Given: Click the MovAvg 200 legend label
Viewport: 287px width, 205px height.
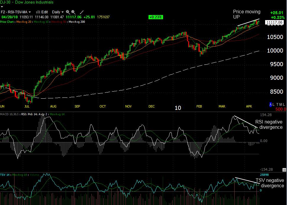Looking at the screenshot, I should 77,22.
